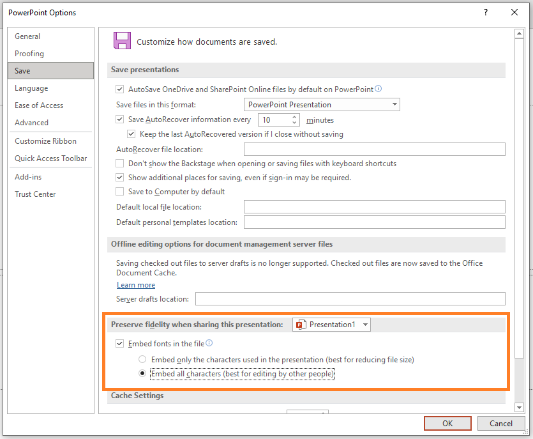Toggle Show additional places for saving
This screenshot has width=533, height=439.
click(x=119, y=178)
